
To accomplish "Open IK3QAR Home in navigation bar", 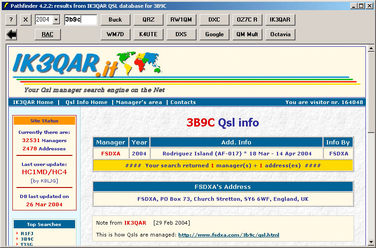I will pos(33,102).
